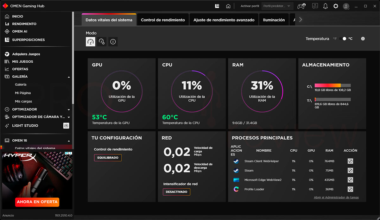Image resolution: width=380 pixels, height=220 pixels.
Task: Select the gauge-with-gear mode icon
Action: click(x=102, y=41)
